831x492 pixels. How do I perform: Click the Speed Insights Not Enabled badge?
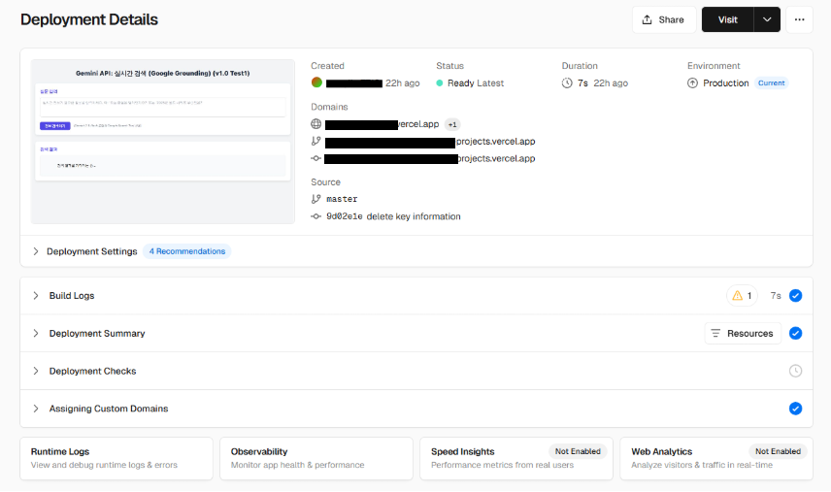coord(578,451)
